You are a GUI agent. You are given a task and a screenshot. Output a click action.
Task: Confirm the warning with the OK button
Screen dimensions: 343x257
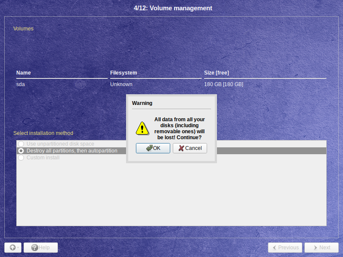(153, 148)
